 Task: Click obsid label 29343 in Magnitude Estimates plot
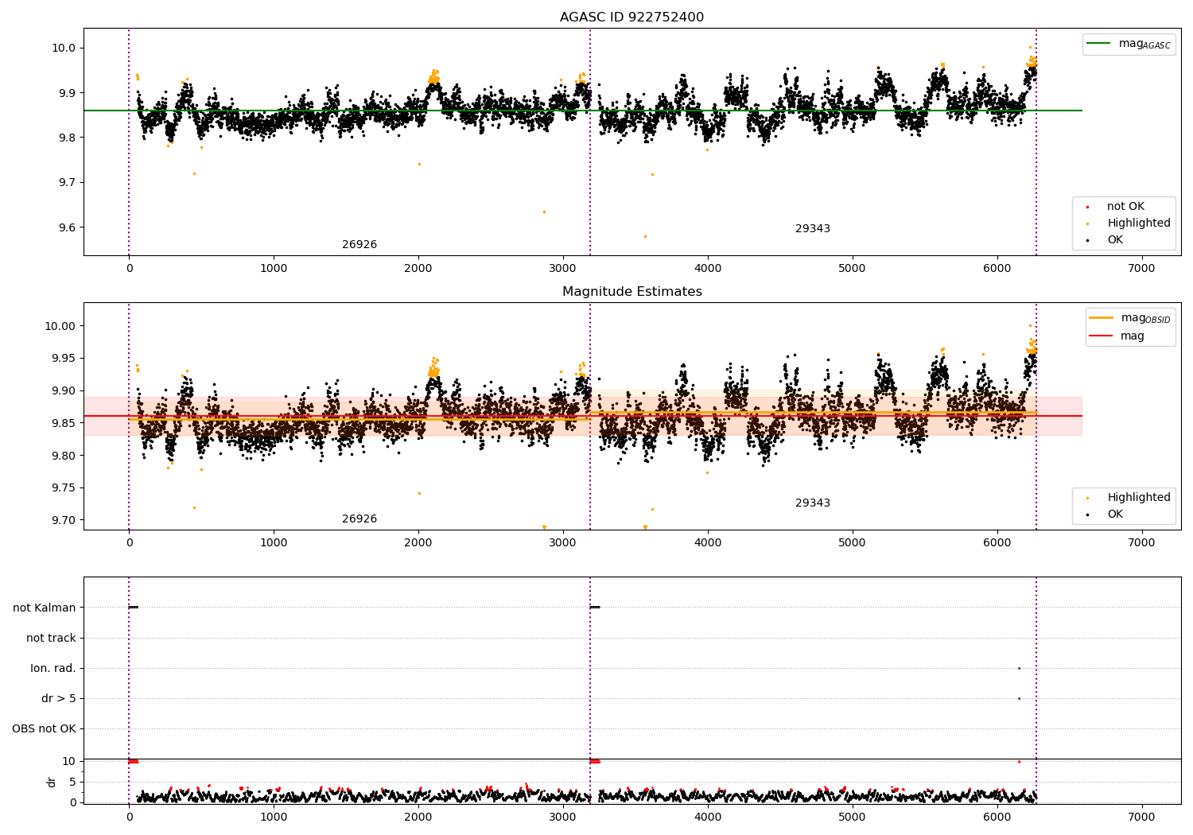click(813, 503)
